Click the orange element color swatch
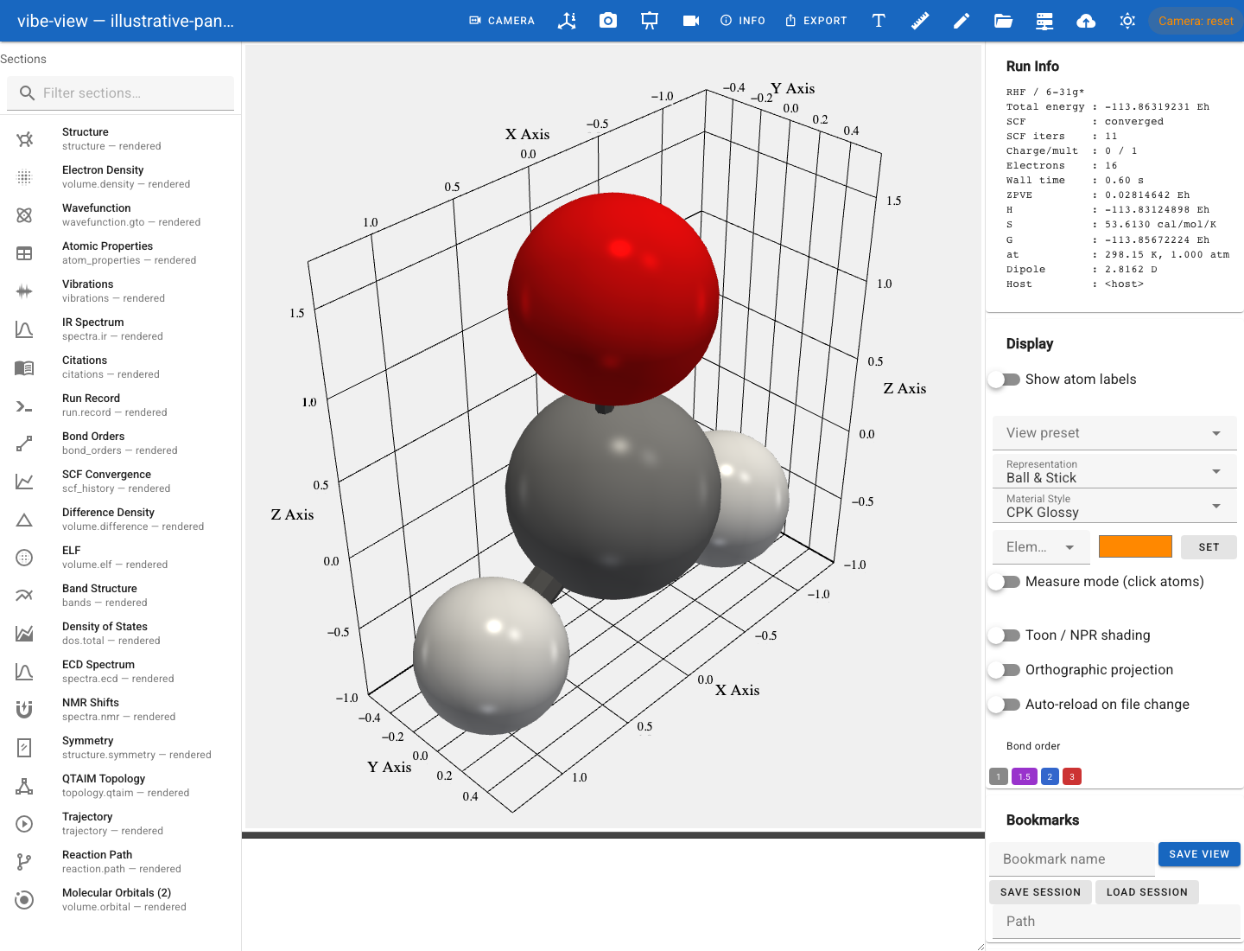 tap(1135, 546)
